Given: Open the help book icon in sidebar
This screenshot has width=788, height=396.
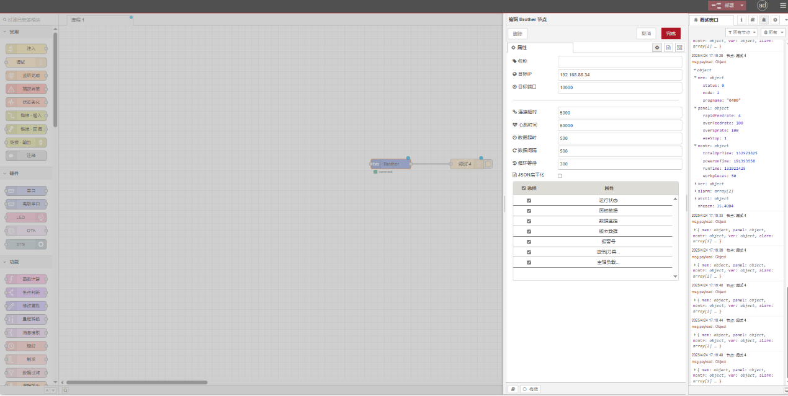Looking at the screenshot, I should tap(753, 20).
